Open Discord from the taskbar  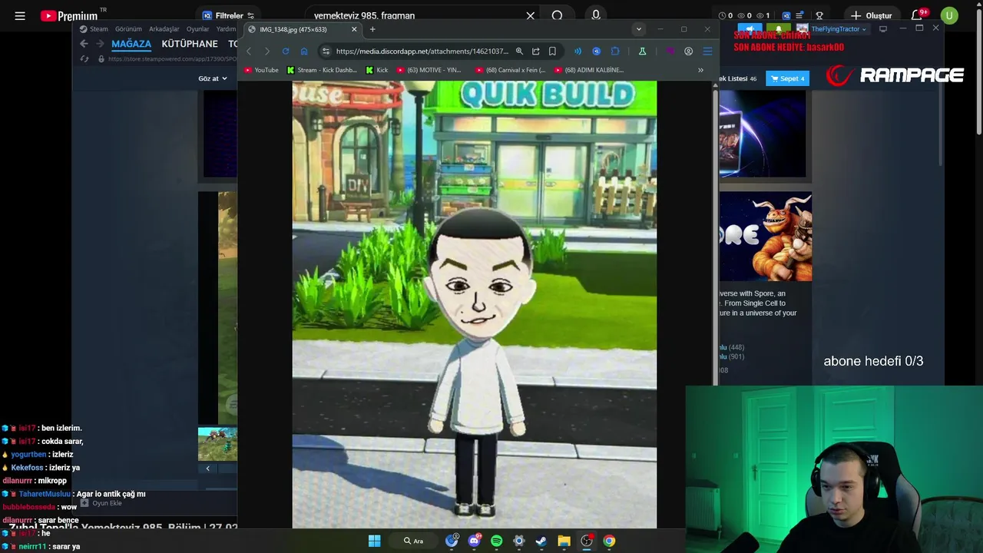[x=474, y=541]
